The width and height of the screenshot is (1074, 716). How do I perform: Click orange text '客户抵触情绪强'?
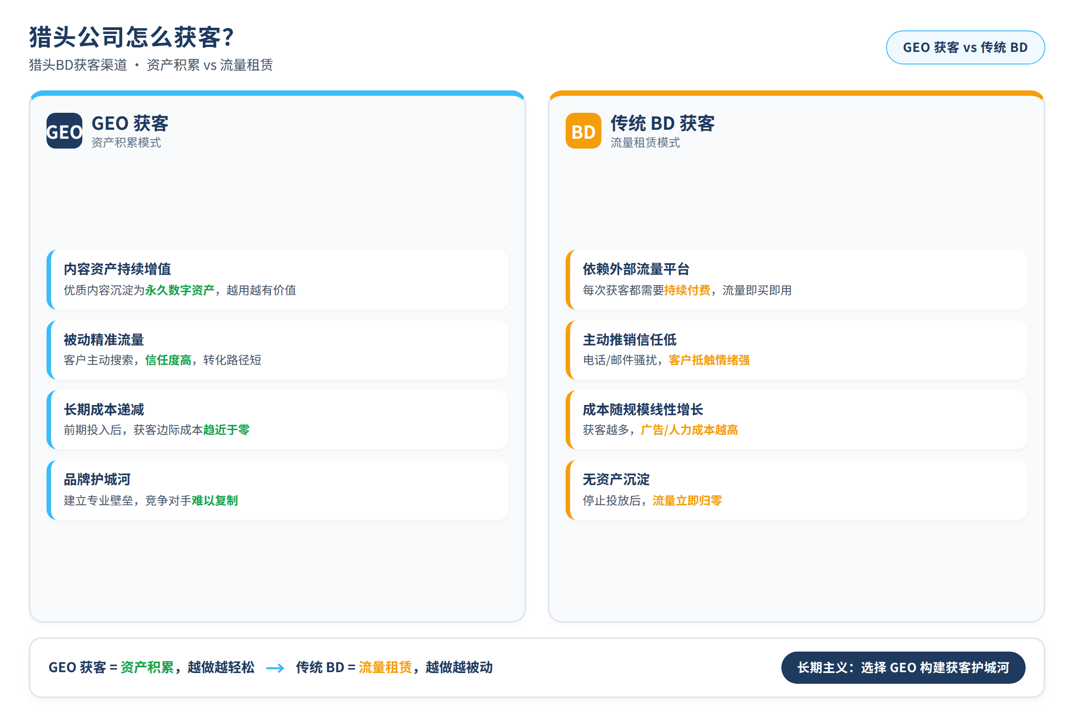709,360
